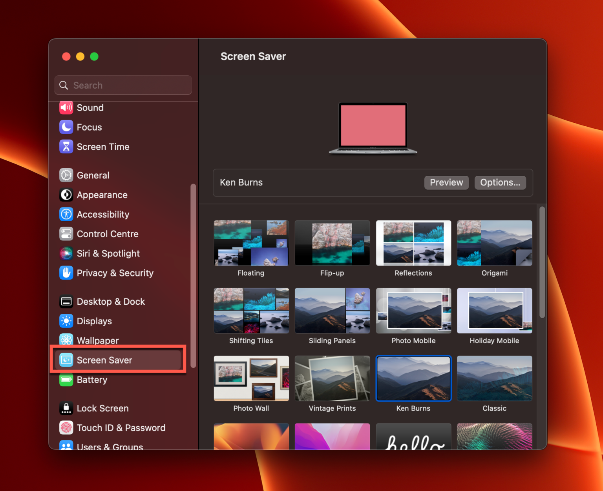Screen dimensions: 603x491
Task: Open Displays settings
Action: click(x=94, y=321)
